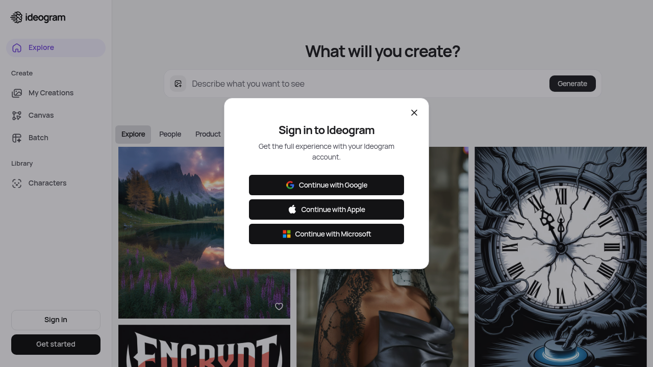Click the My Creations images icon

pos(17,93)
